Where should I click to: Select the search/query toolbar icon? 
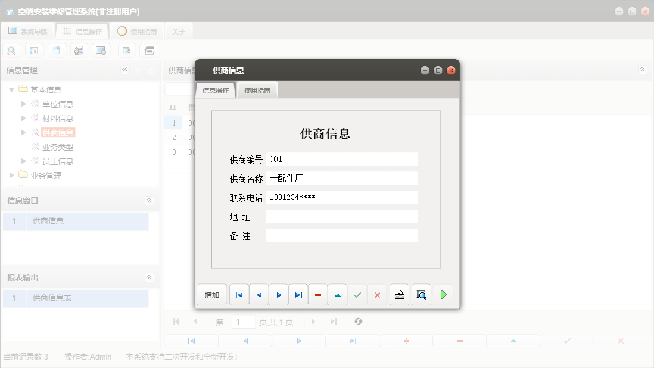pyautogui.click(x=11, y=50)
